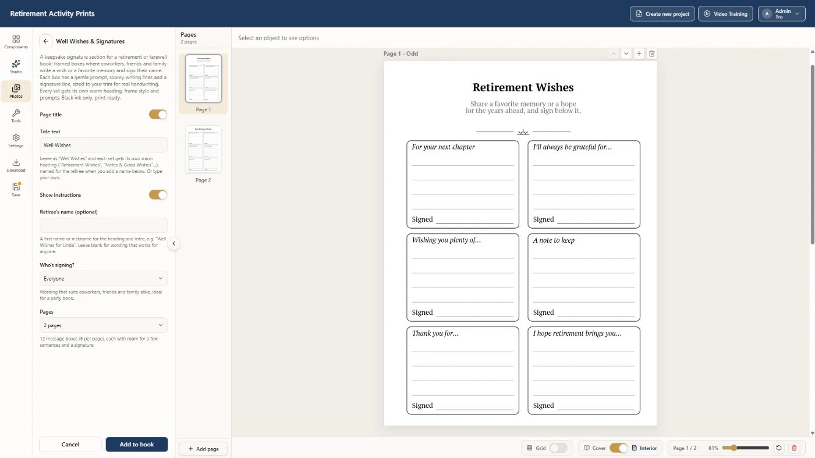Move Page 1 down with arrow
Viewport: 815px width, 458px height.
click(626, 54)
